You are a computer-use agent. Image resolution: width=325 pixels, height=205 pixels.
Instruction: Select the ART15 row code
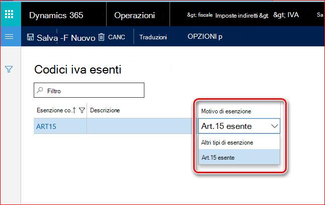click(46, 126)
